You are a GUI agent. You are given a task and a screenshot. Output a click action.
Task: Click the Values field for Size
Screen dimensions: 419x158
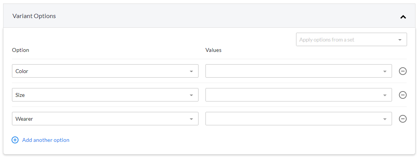pyautogui.click(x=298, y=95)
